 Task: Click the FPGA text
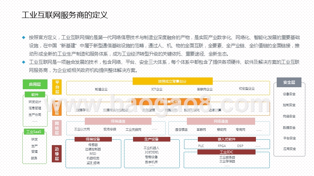tap(222, 146)
